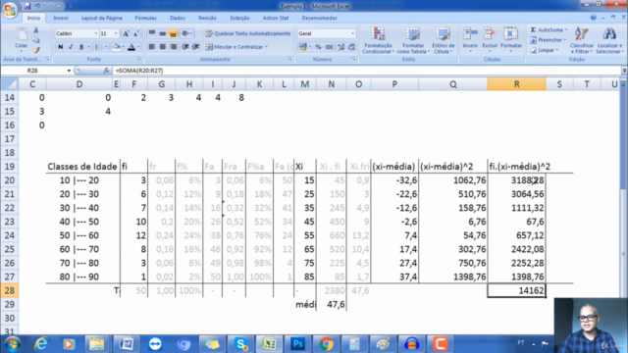Toggle italic I formatting
This screenshot has height=353, width=628.
(71, 47)
